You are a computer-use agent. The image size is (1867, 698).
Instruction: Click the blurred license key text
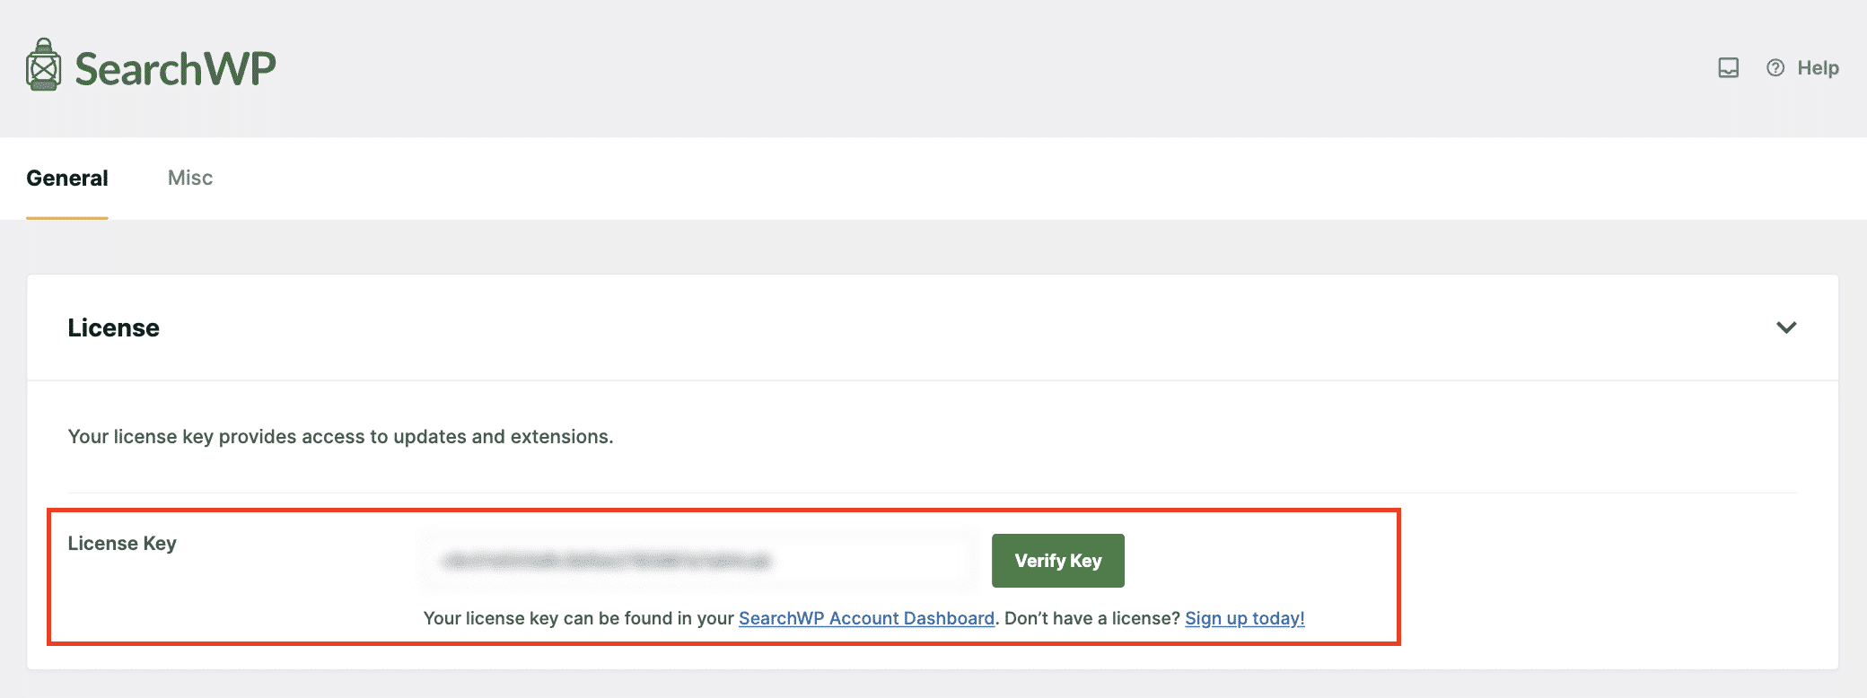(607, 562)
